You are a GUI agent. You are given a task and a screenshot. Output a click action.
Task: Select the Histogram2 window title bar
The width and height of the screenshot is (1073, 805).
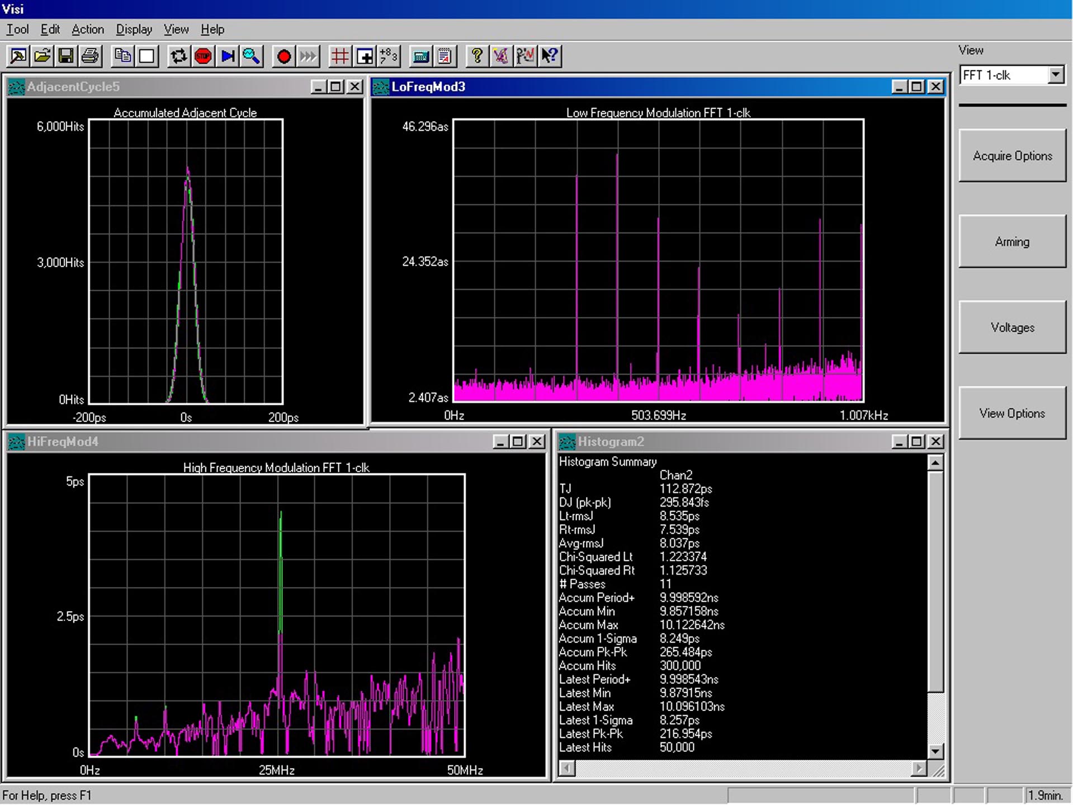(751, 442)
